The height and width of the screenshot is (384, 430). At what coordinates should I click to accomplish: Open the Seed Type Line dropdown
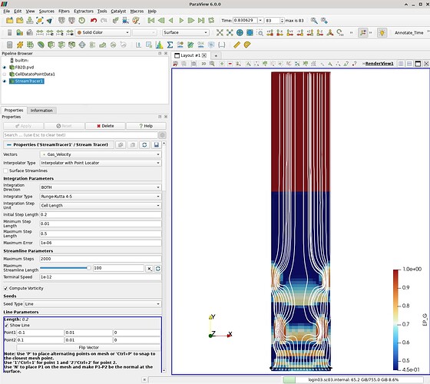pos(93,304)
